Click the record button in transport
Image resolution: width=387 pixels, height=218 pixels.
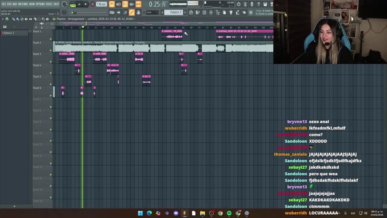click(x=93, y=4)
